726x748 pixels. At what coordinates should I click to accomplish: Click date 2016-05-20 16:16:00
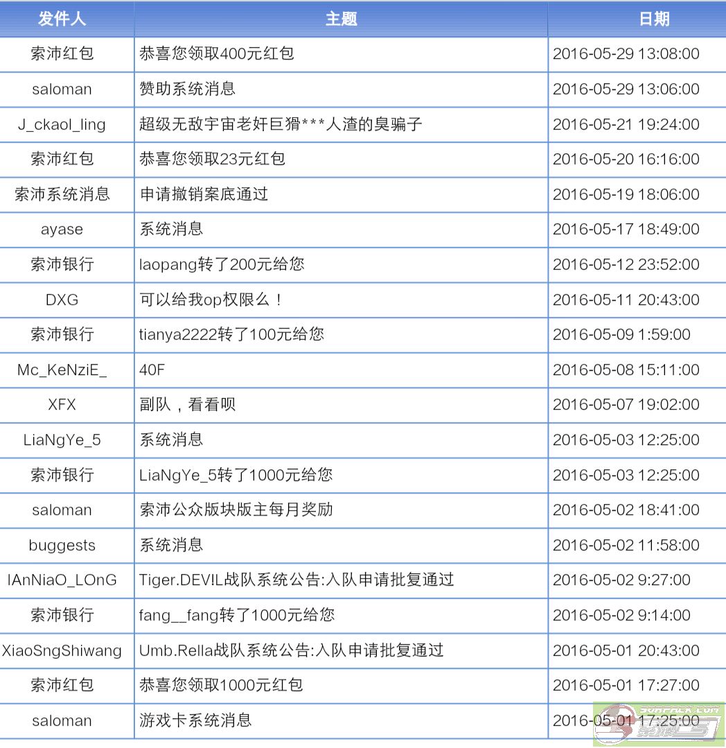coord(626,159)
